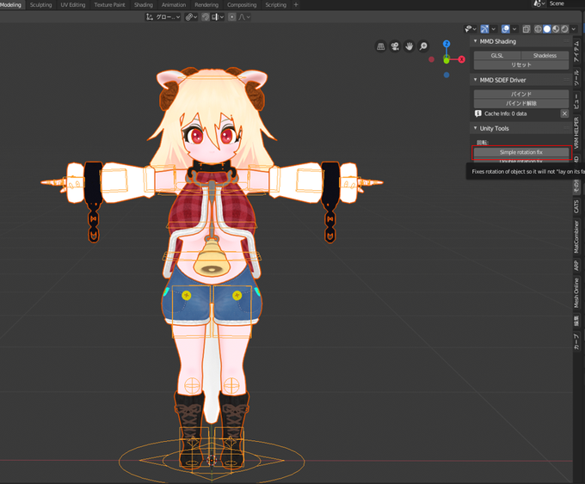This screenshot has height=484, width=585.
Task: Open shading options dropdown arrow
Action: (574, 29)
